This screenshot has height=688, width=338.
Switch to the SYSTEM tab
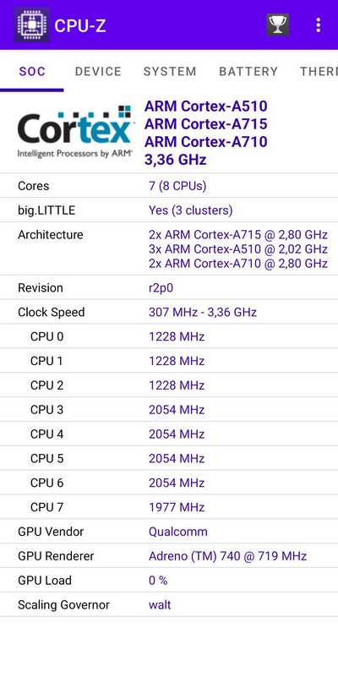tap(170, 72)
